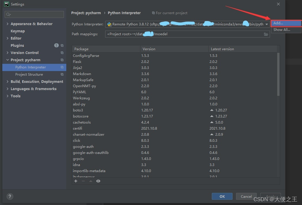Click Project: pycharm breadcrumb

coord(86,13)
